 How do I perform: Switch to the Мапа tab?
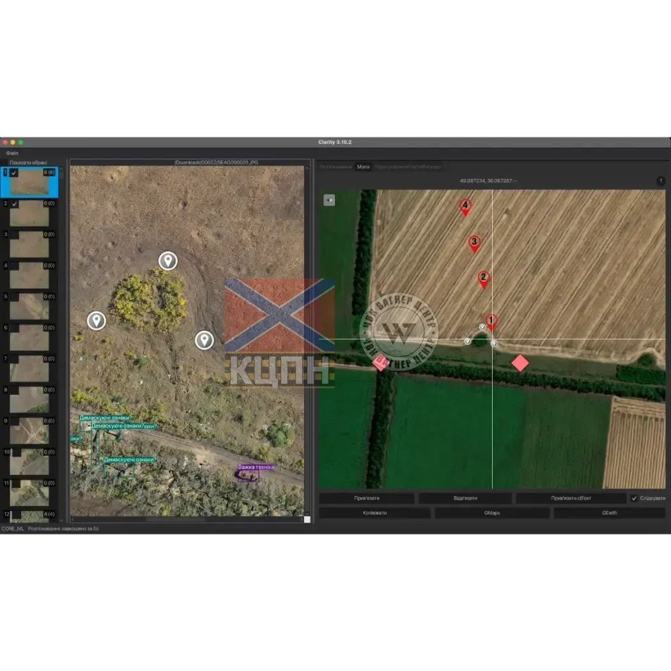[x=363, y=167]
